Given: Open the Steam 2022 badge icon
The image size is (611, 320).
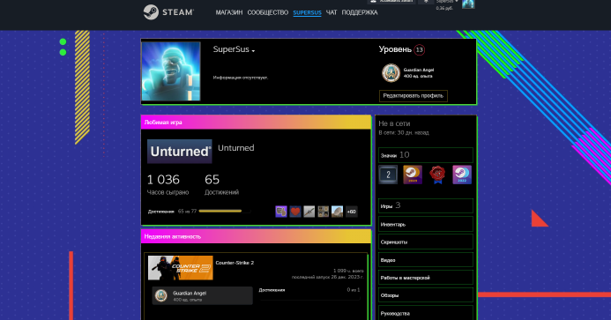Looking at the screenshot, I should 462,175.
